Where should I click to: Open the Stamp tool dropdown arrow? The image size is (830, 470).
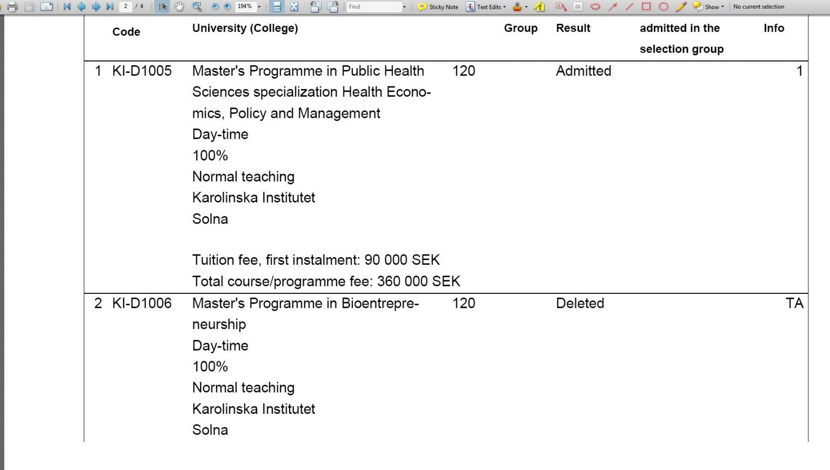coord(526,7)
